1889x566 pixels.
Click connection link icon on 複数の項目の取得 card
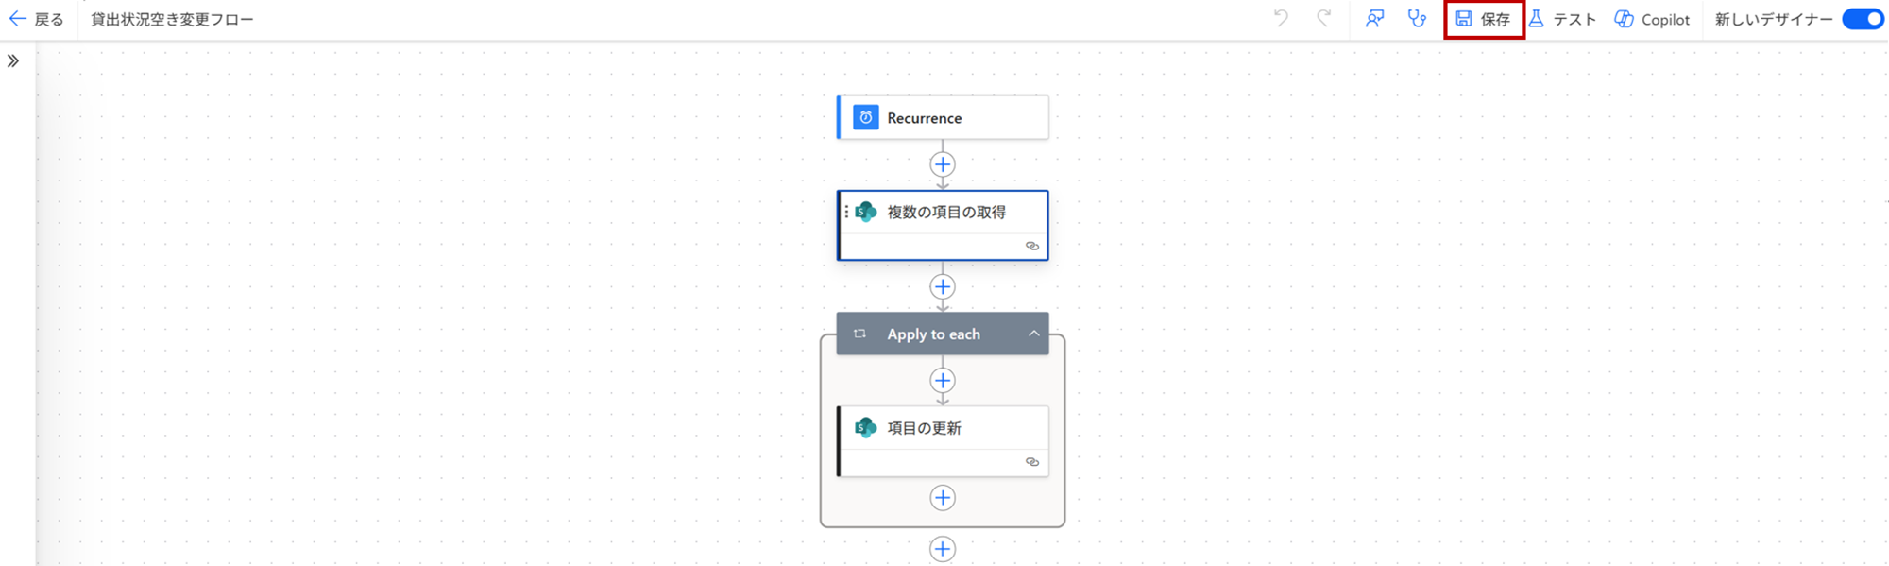point(1031,246)
